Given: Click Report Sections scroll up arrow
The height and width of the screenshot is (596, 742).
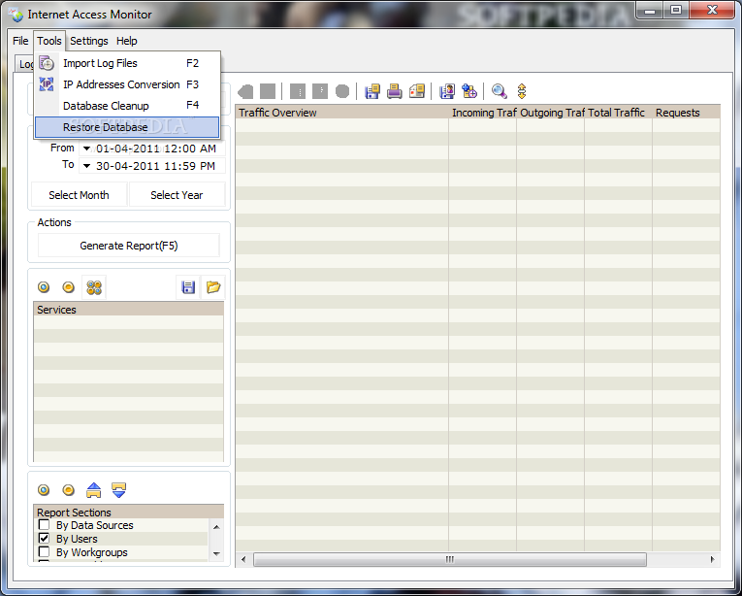Looking at the screenshot, I should pyautogui.click(x=216, y=526).
